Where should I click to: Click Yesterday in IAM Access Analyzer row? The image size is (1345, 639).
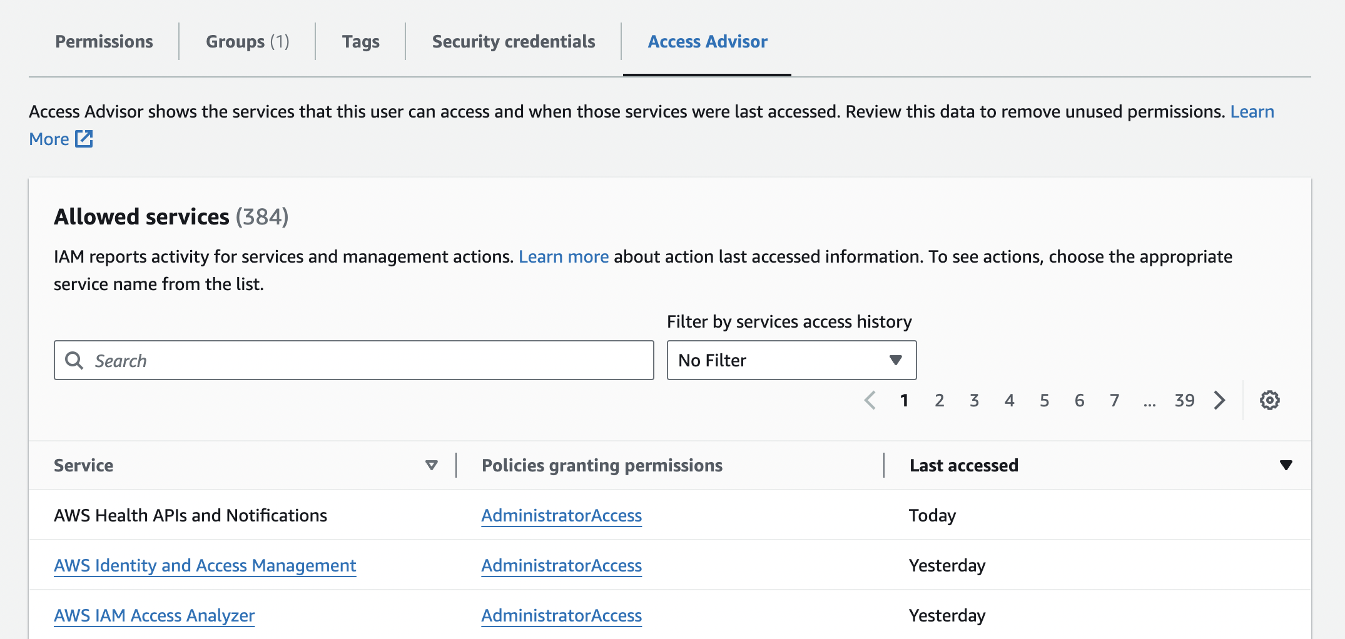point(947,615)
